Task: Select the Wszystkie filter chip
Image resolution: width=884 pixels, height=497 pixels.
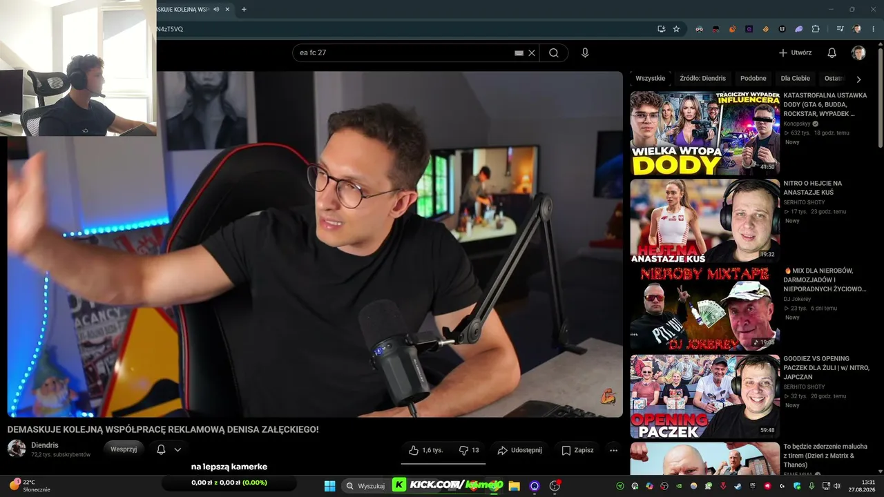Action: (651, 79)
